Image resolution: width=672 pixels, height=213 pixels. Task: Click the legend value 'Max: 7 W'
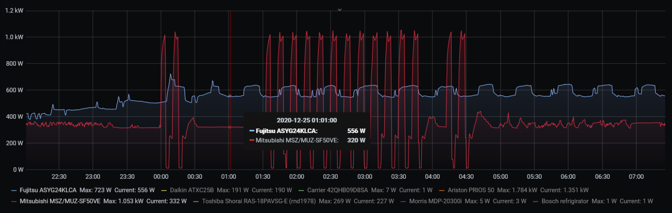[383, 190]
